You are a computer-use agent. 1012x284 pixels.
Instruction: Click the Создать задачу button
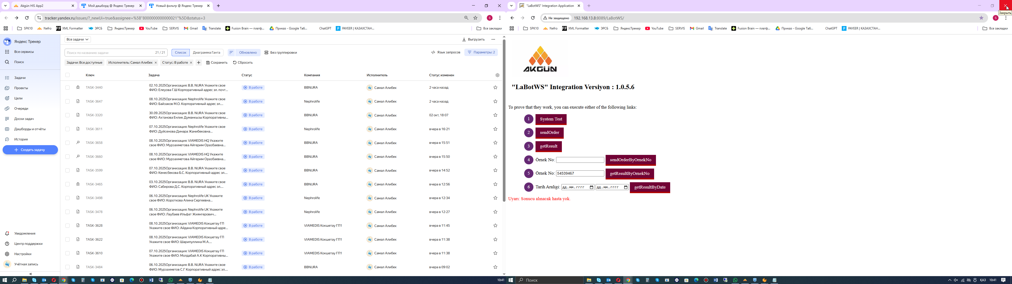30,150
